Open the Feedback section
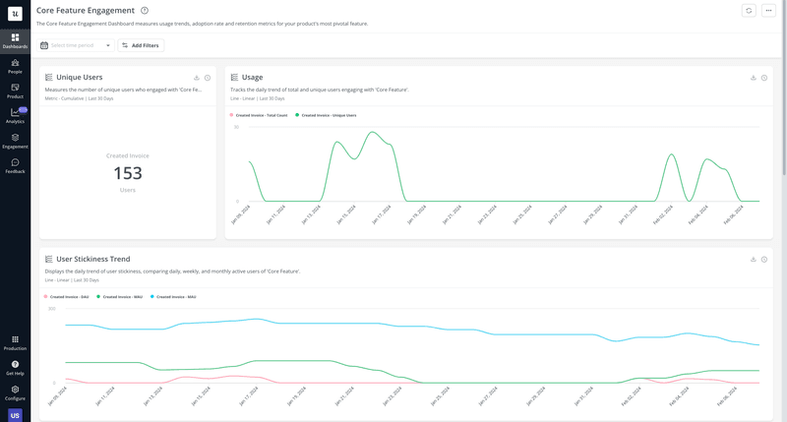The image size is (787, 422). (x=15, y=165)
